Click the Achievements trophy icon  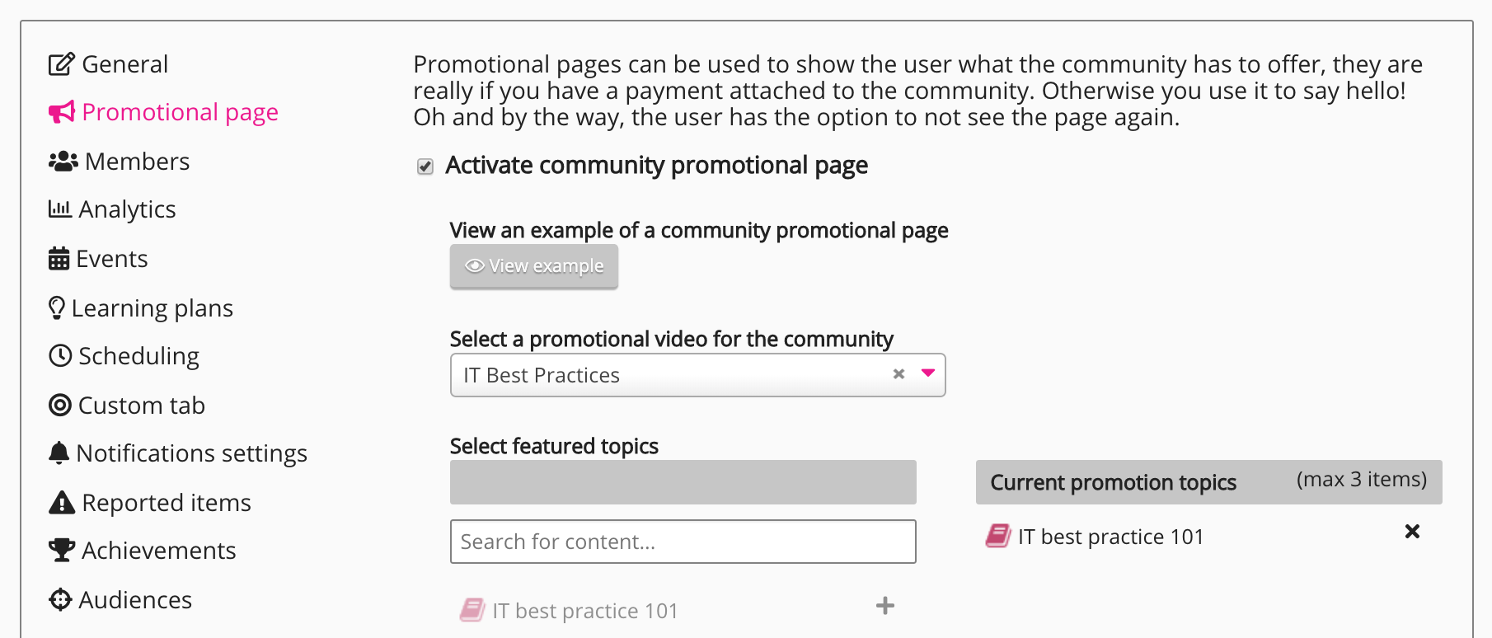point(62,550)
